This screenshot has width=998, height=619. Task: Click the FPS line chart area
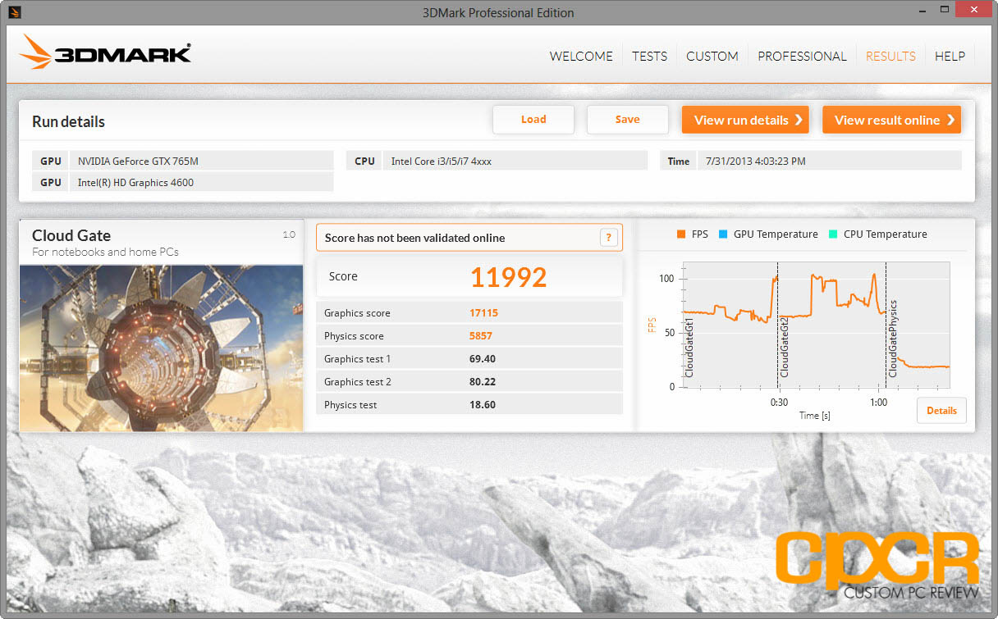[x=816, y=325]
